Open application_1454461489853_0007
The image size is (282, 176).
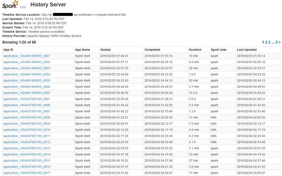click(27, 93)
